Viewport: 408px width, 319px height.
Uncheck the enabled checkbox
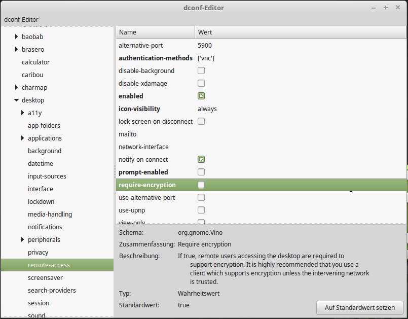201,96
